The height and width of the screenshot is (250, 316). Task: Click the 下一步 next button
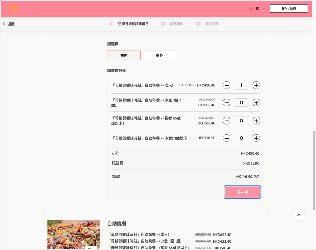click(x=243, y=192)
